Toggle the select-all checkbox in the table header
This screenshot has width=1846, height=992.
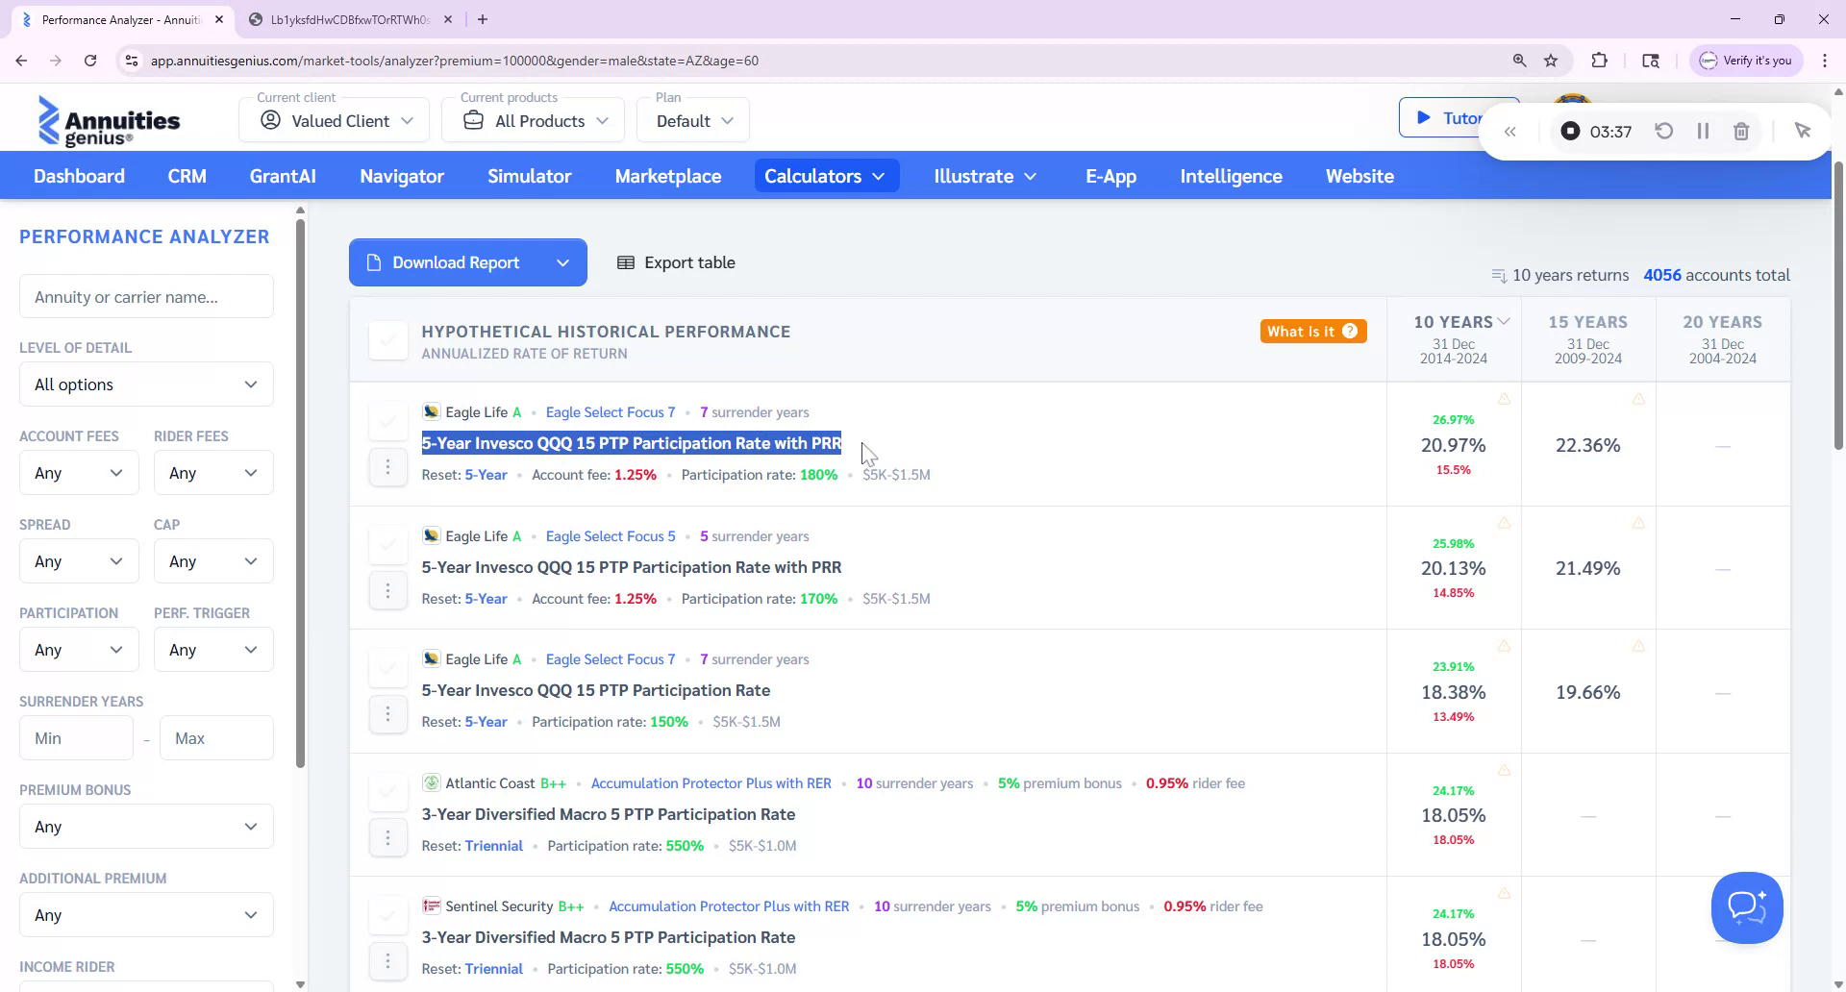click(388, 339)
